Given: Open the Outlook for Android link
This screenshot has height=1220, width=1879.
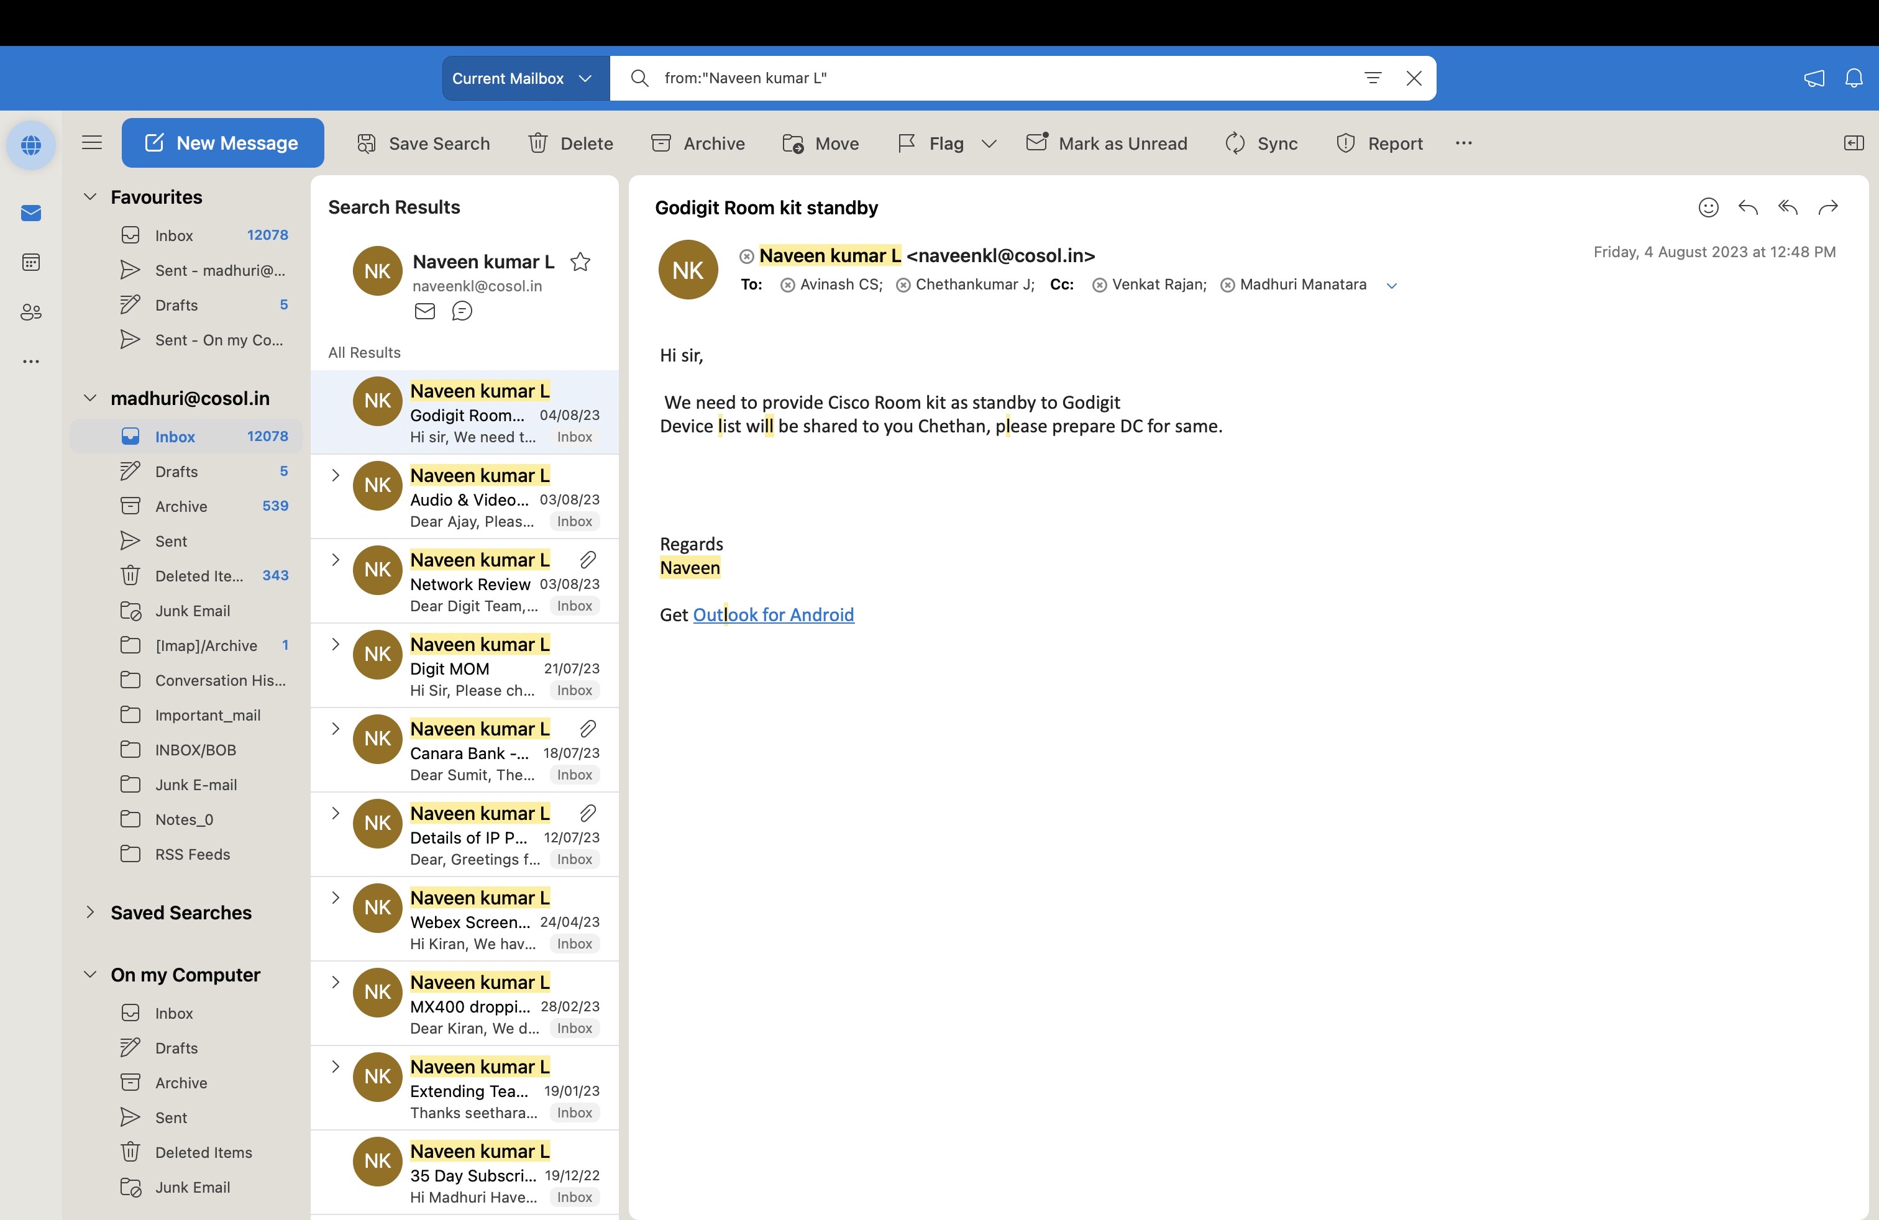Looking at the screenshot, I should point(773,615).
